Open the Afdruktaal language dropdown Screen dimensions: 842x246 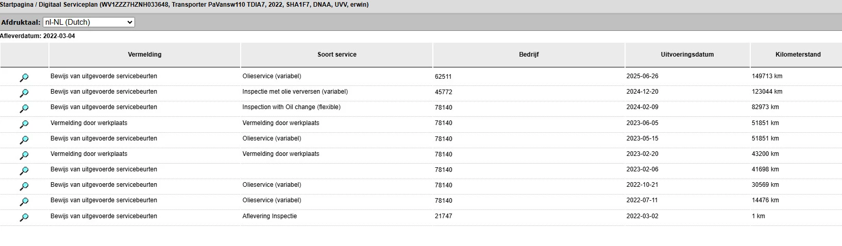pyautogui.click(x=89, y=22)
